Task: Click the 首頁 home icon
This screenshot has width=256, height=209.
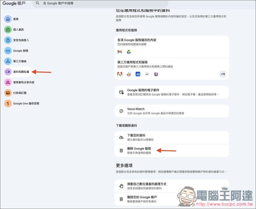Action: (x=8, y=19)
